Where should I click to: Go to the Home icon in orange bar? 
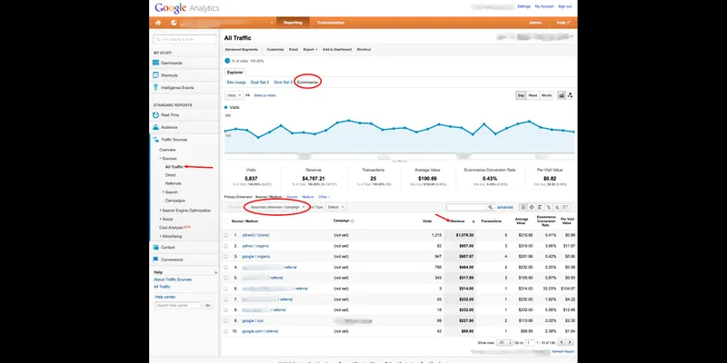(158, 23)
